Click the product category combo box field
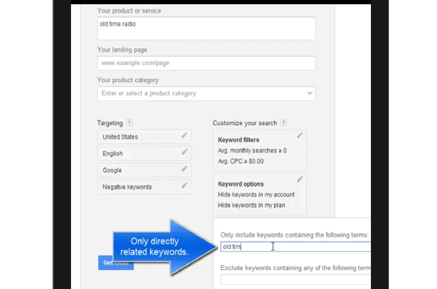This screenshot has height=289, width=437. pyautogui.click(x=206, y=93)
